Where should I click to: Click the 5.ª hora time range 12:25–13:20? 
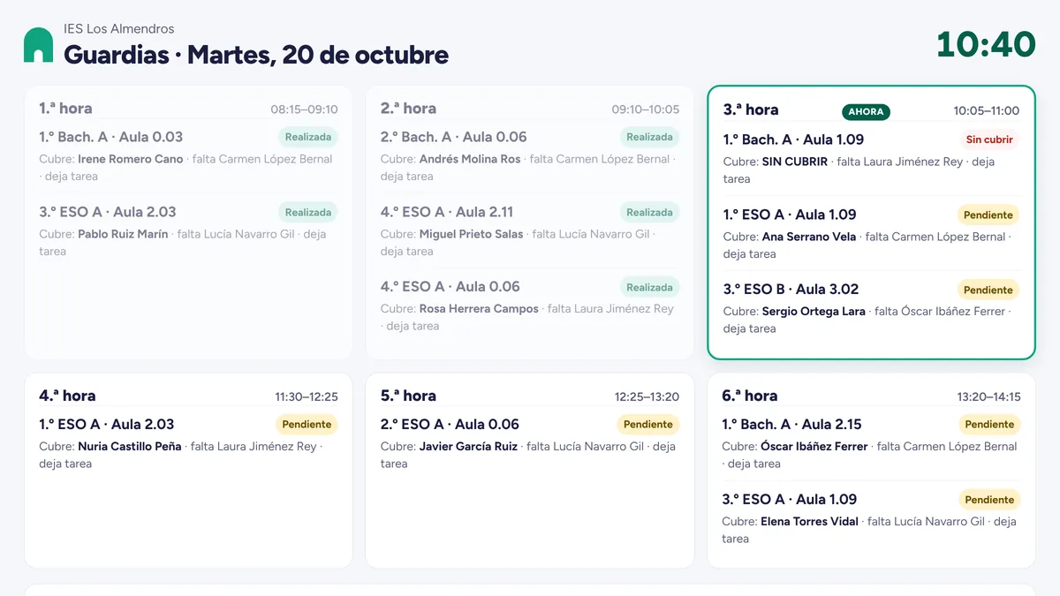pos(647,397)
